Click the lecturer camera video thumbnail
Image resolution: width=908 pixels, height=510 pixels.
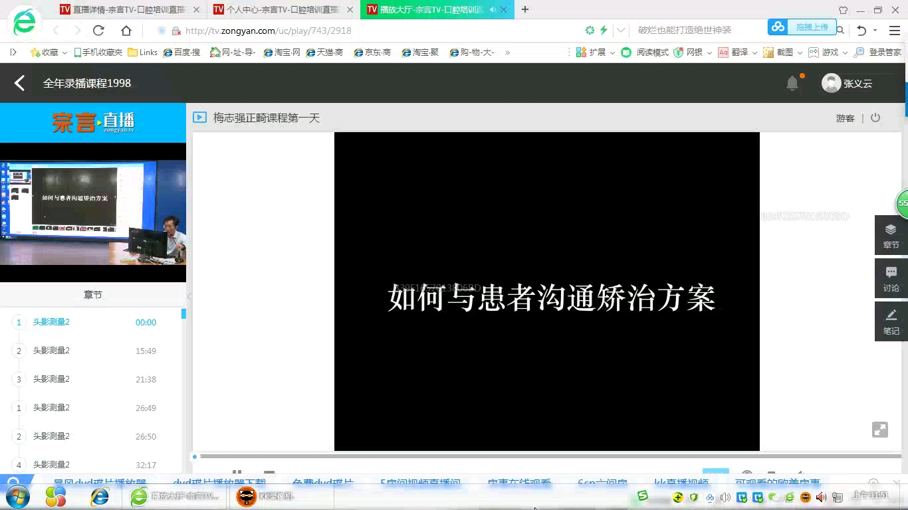pos(93,212)
